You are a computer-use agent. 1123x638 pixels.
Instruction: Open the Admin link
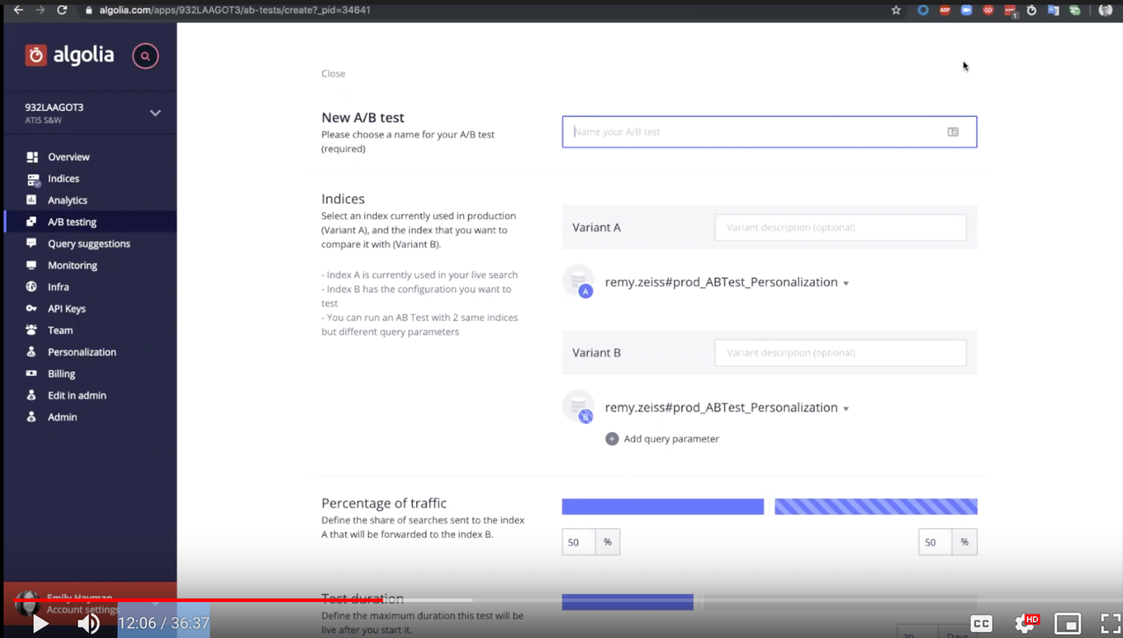coord(62,417)
